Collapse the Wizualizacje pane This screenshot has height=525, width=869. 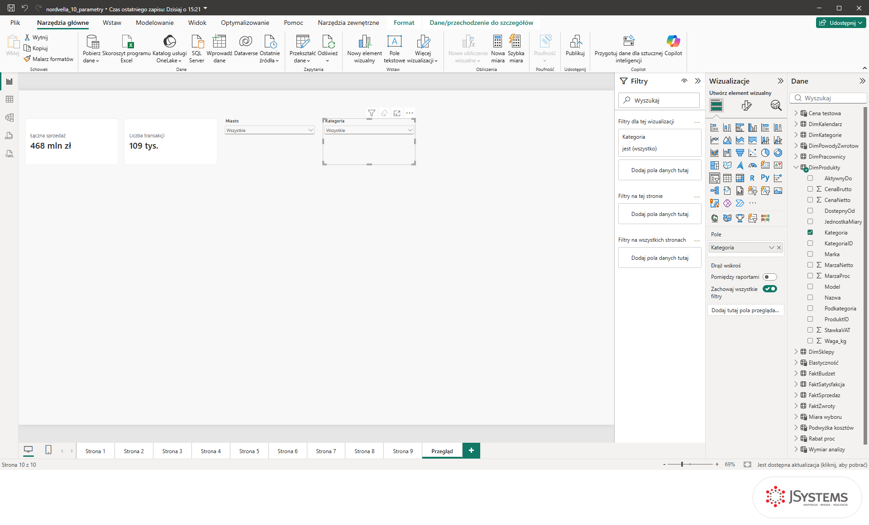[780, 81]
